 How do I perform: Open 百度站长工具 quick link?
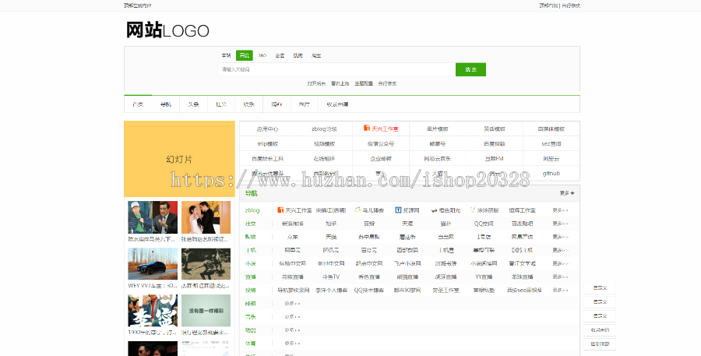(x=267, y=159)
